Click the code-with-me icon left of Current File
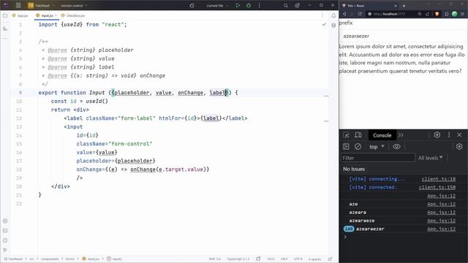 tap(192, 5)
